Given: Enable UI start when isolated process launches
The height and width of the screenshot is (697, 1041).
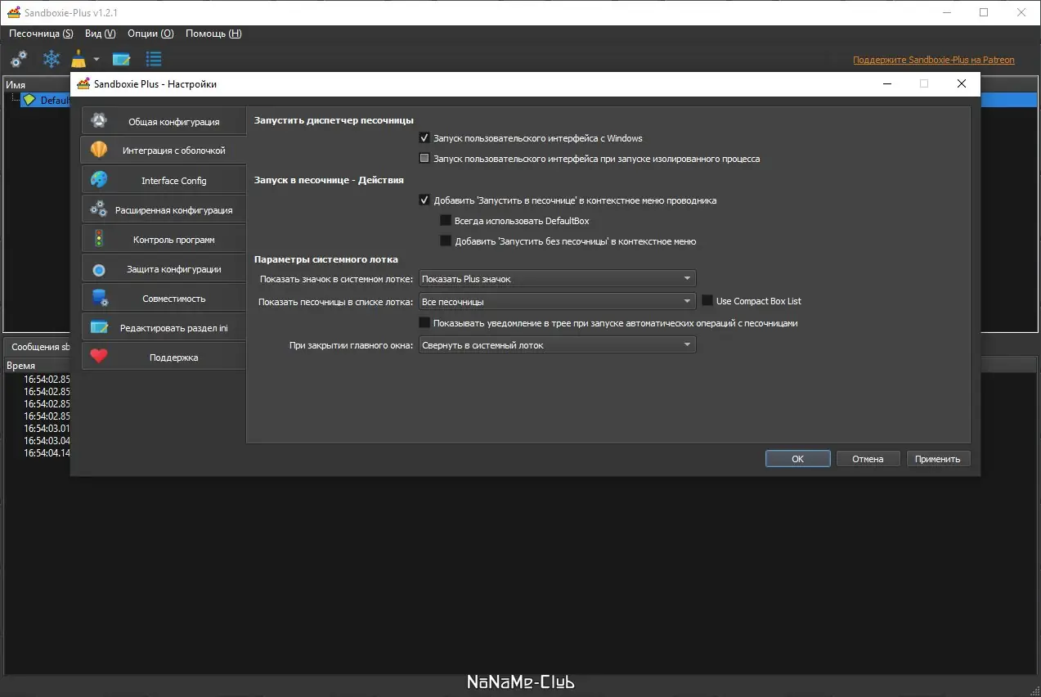Looking at the screenshot, I should [x=424, y=159].
